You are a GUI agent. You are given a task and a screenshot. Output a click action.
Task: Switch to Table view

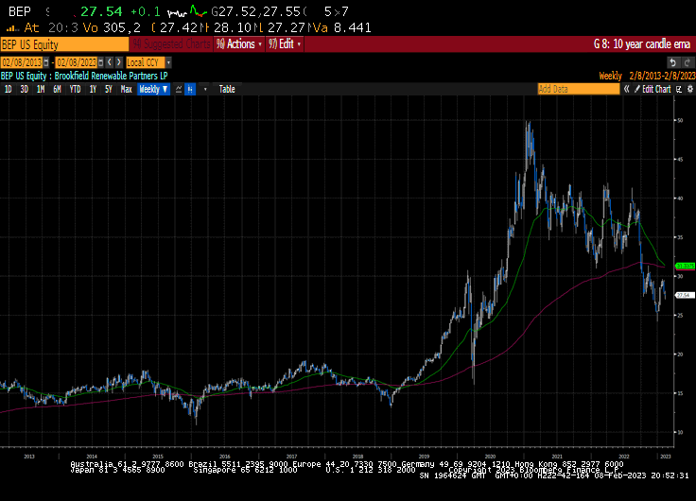[x=227, y=89]
